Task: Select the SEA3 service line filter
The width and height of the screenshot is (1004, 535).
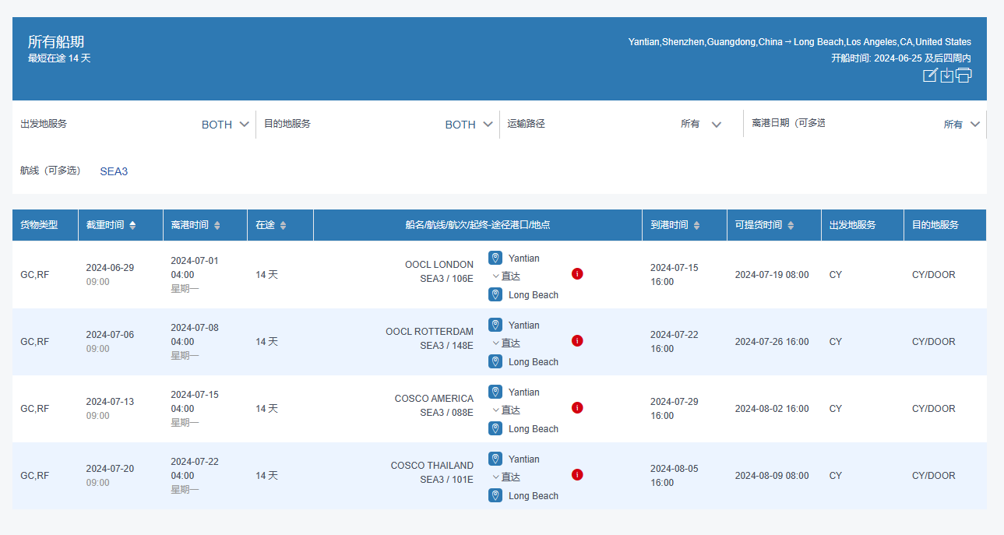Action: 114,171
